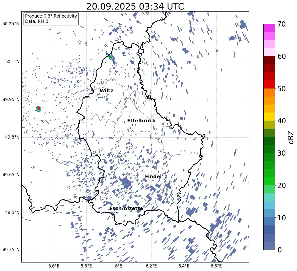Select the Esch/Alzette station cross marker

tap(117, 213)
